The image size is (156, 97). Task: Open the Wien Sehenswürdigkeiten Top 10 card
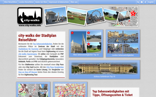tap(86, 43)
